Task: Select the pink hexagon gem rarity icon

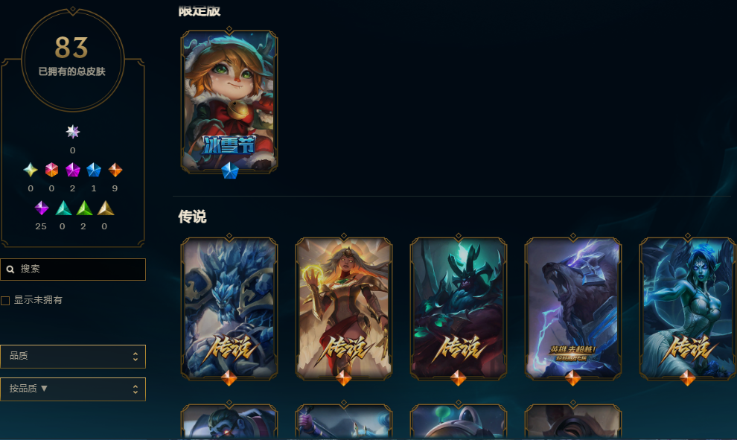Action: pyautogui.click(x=51, y=170)
